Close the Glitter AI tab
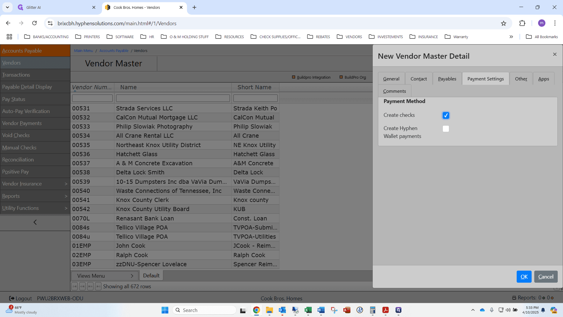Viewport: 563px width, 317px height. coord(94,7)
